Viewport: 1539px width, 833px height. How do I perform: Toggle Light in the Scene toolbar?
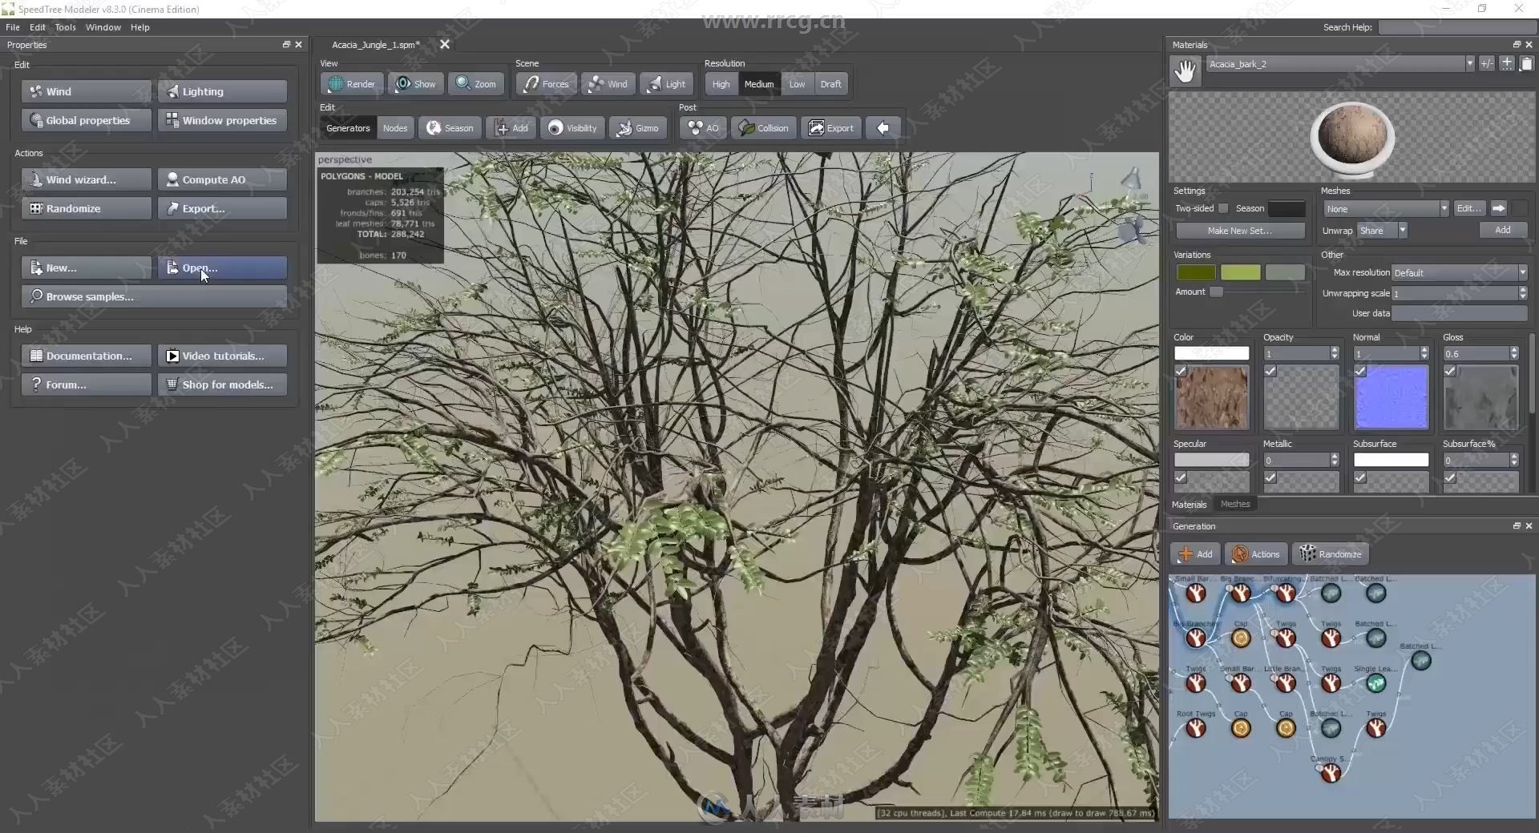(667, 84)
